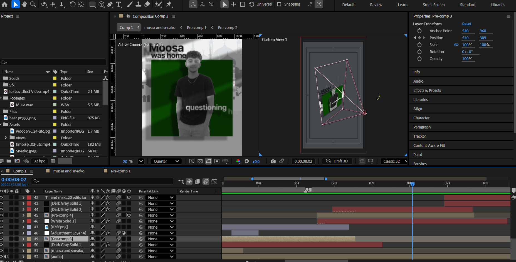
Task: Take a snapshot with camera icon
Action: [273, 161]
